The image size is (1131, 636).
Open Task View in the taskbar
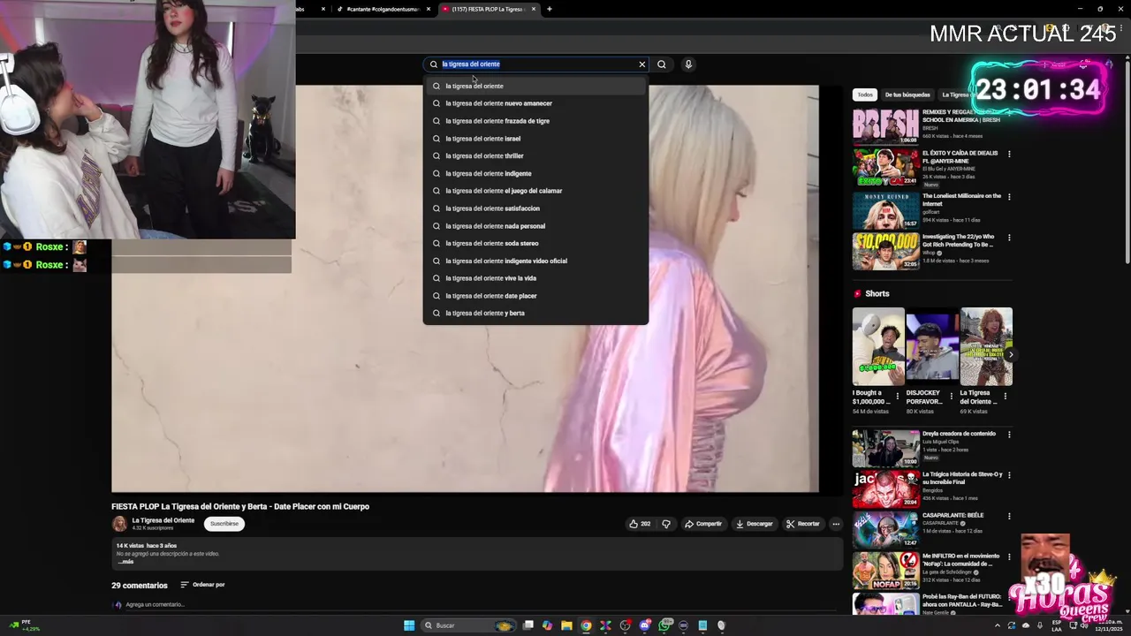pyautogui.click(x=528, y=625)
